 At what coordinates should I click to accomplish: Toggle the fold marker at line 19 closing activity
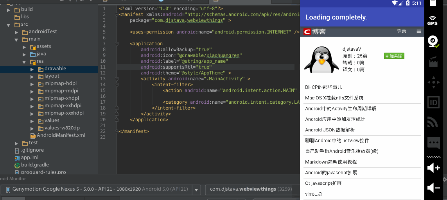tap(116, 114)
